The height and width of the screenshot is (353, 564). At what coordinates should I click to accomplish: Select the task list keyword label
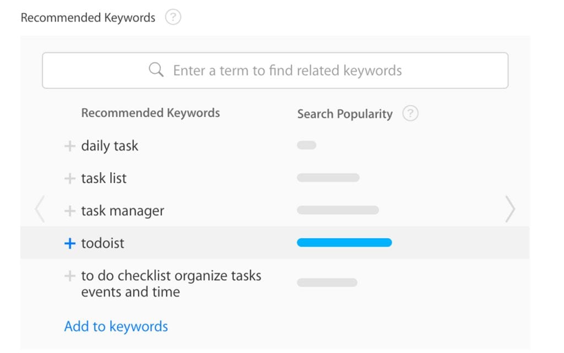104,179
